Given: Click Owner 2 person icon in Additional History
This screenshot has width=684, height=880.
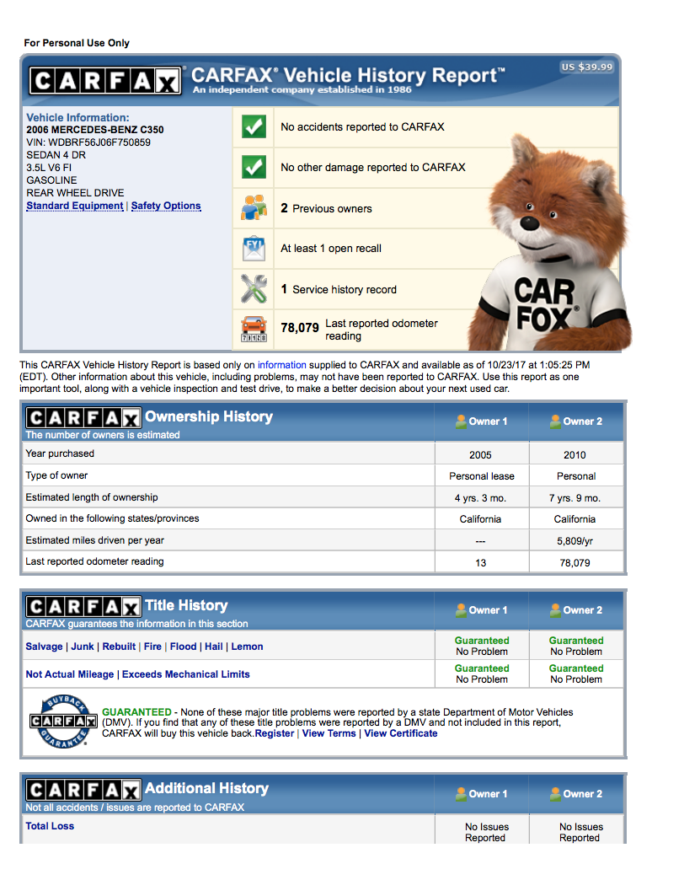Looking at the screenshot, I should 555,794.
